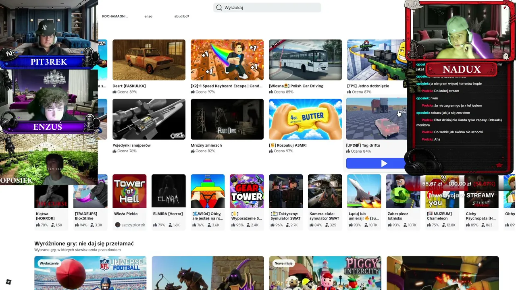516x290 pixels.
Task: Open the Polish Car Driving bus thumbnail
Action: click(x=305, y=60)
